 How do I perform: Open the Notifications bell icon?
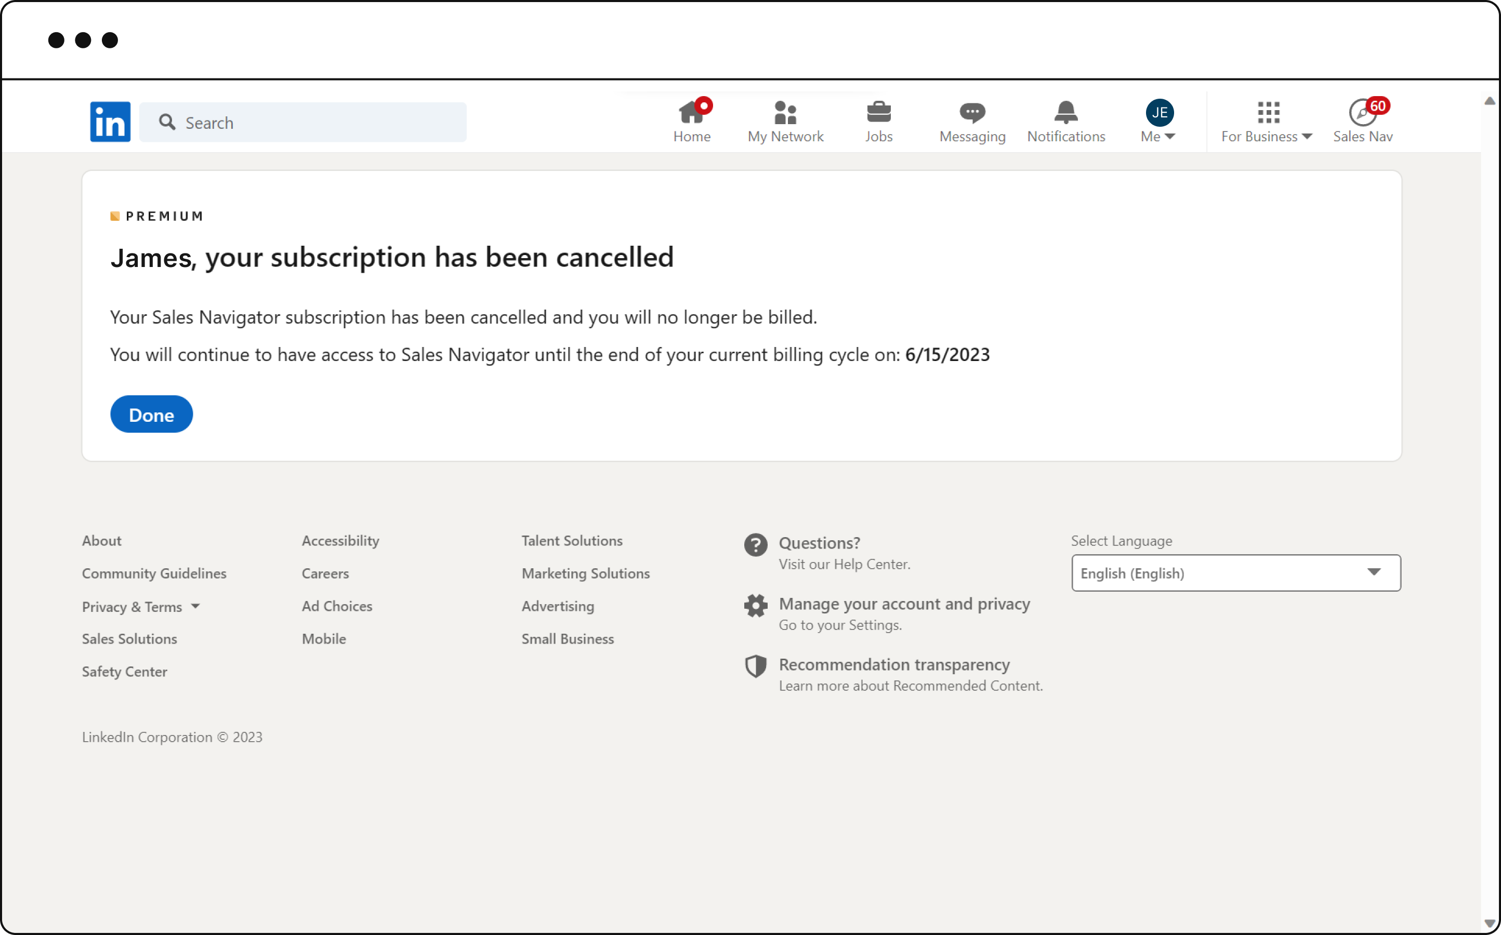coord(1065,113)
